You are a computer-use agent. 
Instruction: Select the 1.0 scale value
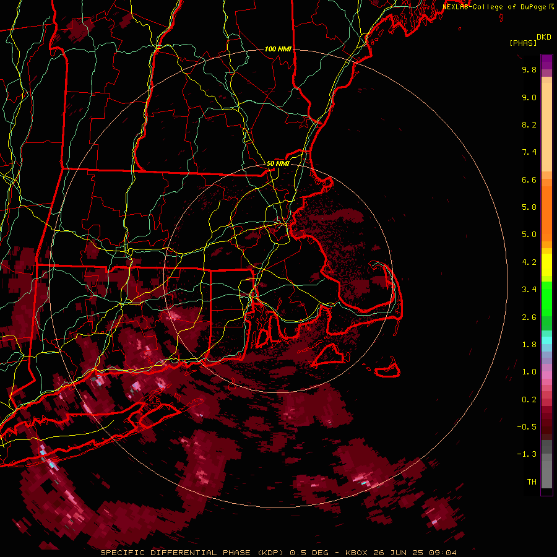click(529, 372)
